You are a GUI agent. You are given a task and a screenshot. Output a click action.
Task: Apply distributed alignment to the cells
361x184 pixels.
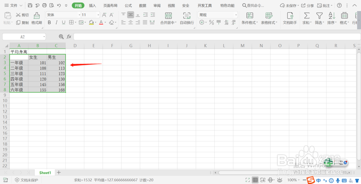point(152,22)
